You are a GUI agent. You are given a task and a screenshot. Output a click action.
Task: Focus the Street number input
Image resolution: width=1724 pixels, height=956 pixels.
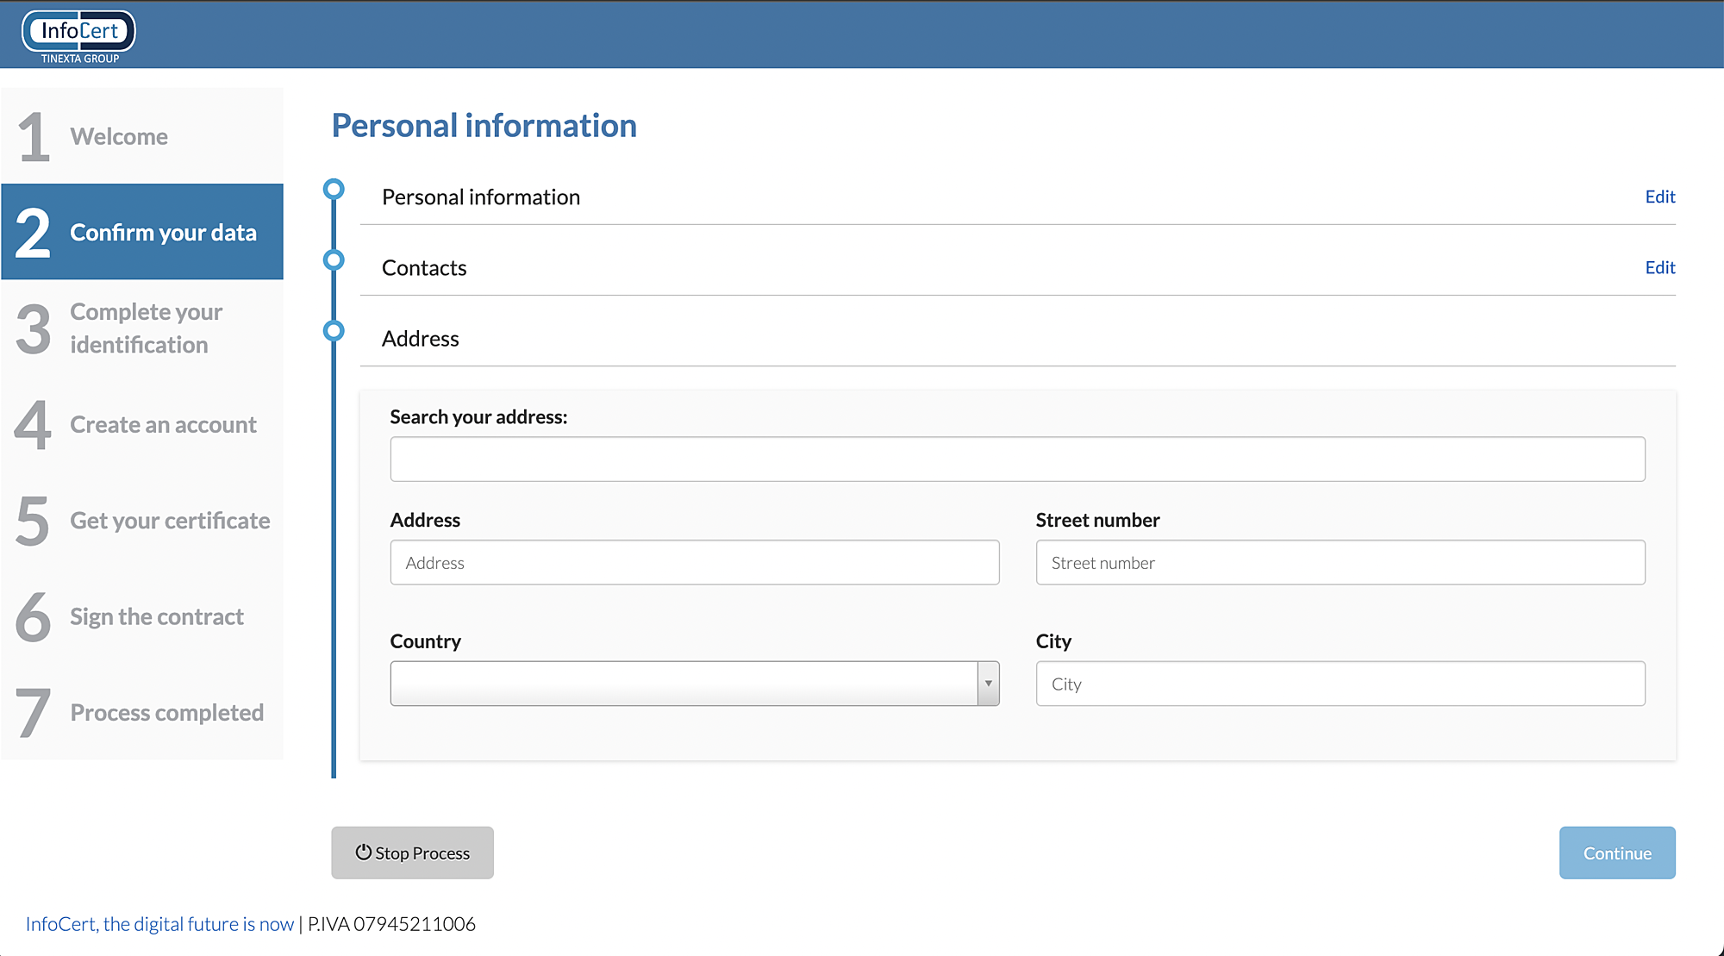click(x=1340, y=563)
